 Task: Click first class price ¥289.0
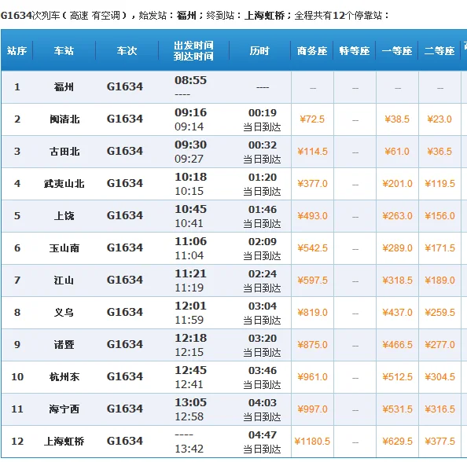pyautogui.click(x=397, y=247)
